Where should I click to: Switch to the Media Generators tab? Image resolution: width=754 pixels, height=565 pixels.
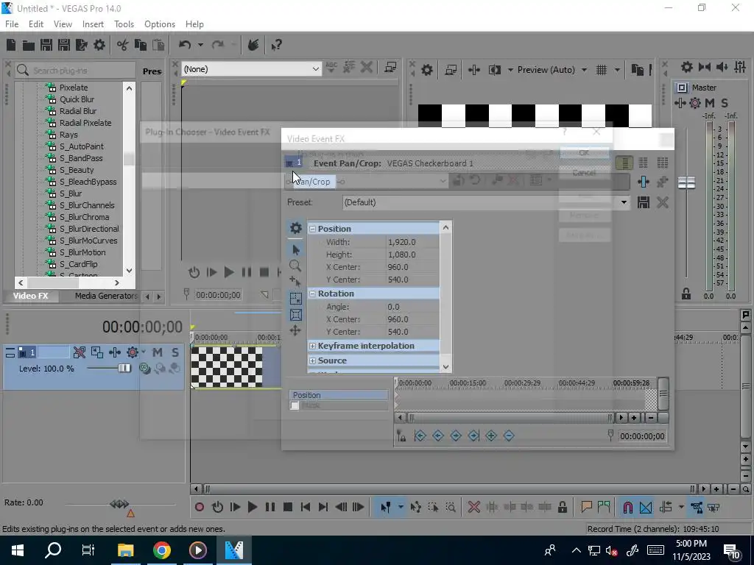pyautogui.click(x=106, y=296)
